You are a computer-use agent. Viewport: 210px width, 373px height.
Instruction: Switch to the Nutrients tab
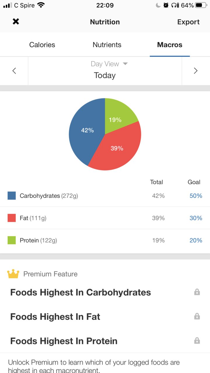[x=107, y=45]
